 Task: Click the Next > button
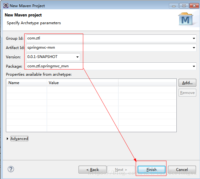121,170
